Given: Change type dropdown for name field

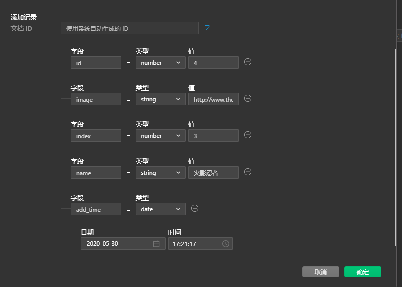Looking at the screenshot, I should [160, 173].
